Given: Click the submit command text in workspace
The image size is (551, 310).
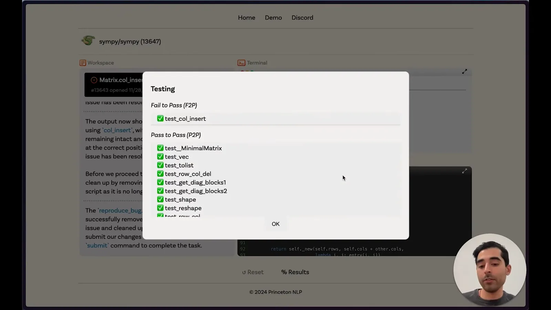Looking at the screenshot, I should tap(97, 246).
